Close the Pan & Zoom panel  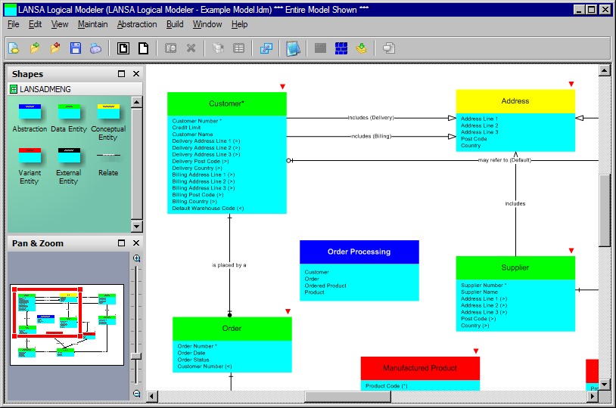pos(136,243)
